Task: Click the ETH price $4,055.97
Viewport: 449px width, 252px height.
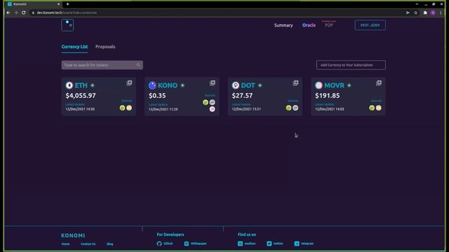Action: tap(81, 95)
